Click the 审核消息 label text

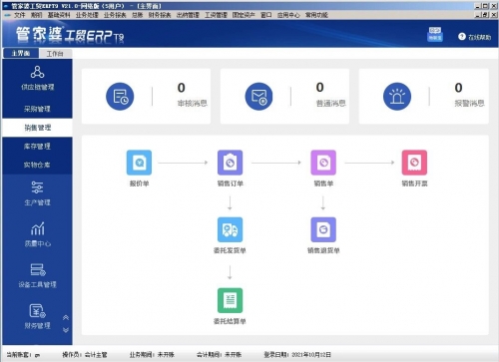pyautogui.click(x=193, y=104)
